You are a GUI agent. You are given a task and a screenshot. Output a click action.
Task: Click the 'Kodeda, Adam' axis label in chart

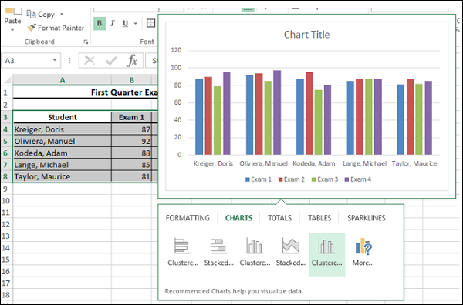point(313,163)
